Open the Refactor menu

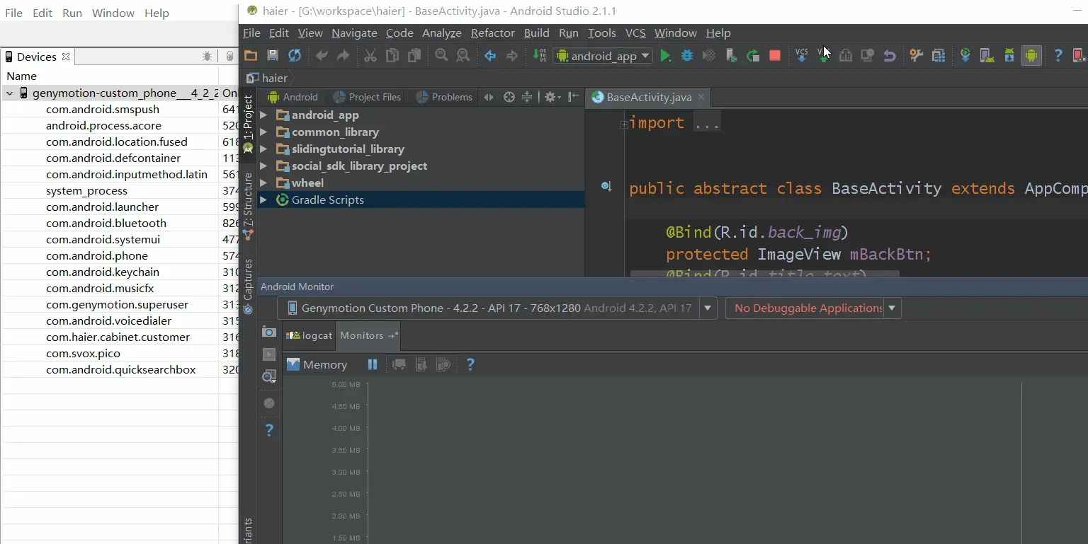pyautogui.click(x=492, y=33)
